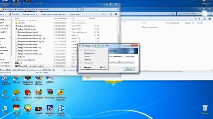Screen dimensions: 213x119
Task: Go to the Roaming breadcrumb segment
Action: 31,9
